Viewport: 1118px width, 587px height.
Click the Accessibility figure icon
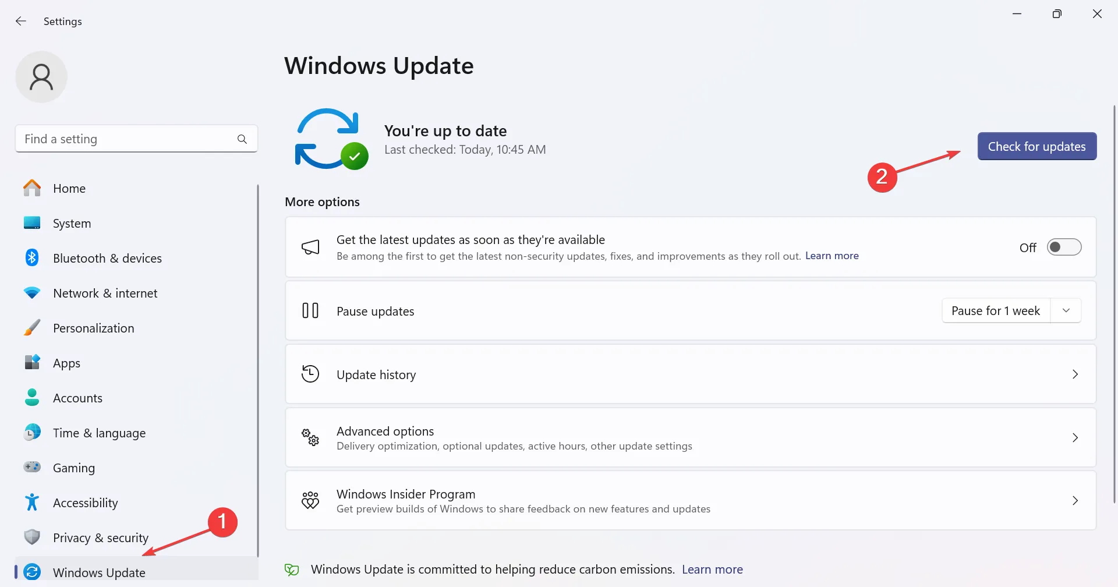click(x=32, y=502)
